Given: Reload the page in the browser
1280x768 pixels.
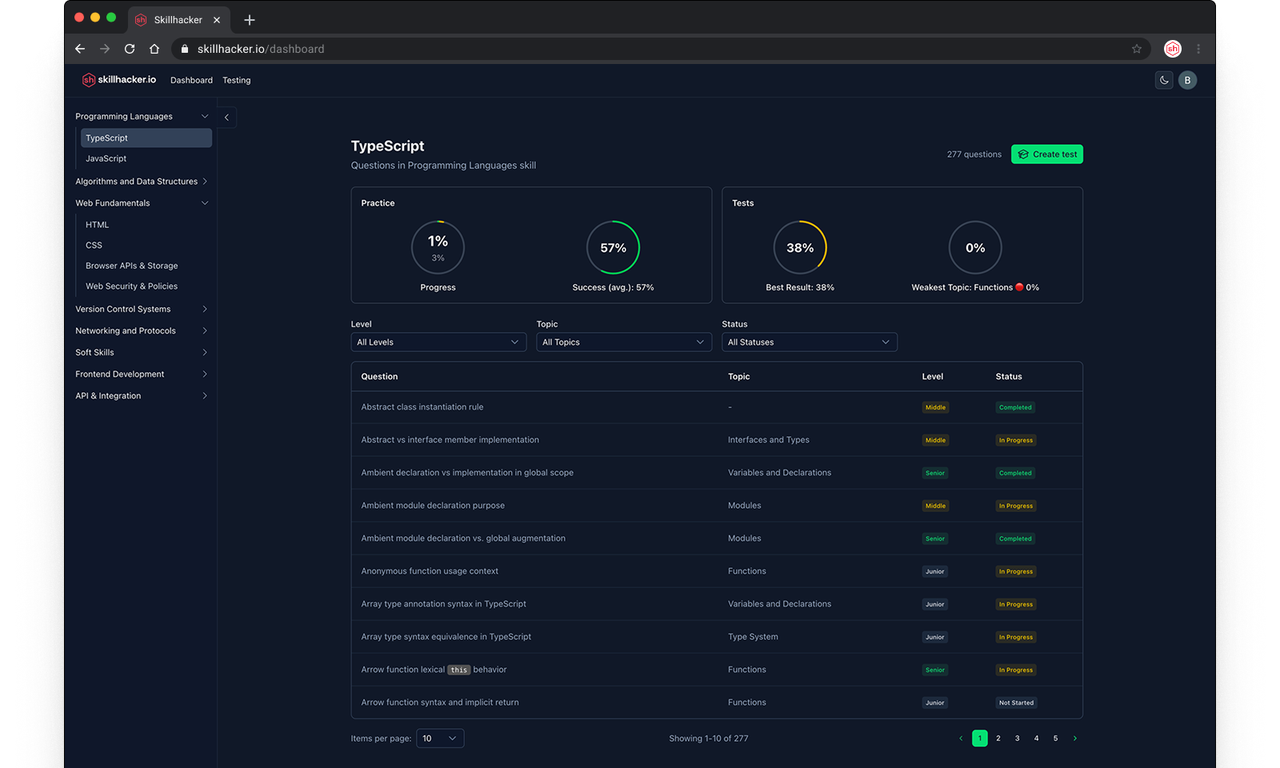Looking at the screenshot, I should tap(130, 49).
